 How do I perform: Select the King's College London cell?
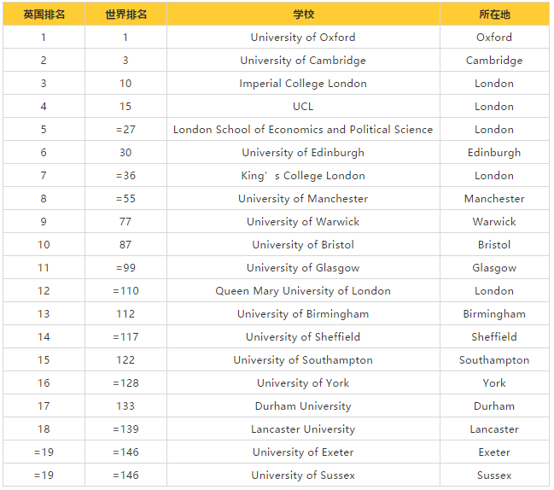pyautogui.click(x=303, y=176)
